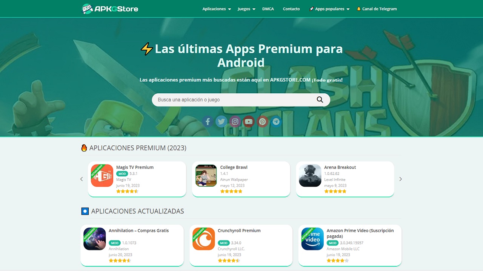Click developer name Crunchyroll LLC.

pyautogui.click(x=231, y=249)
